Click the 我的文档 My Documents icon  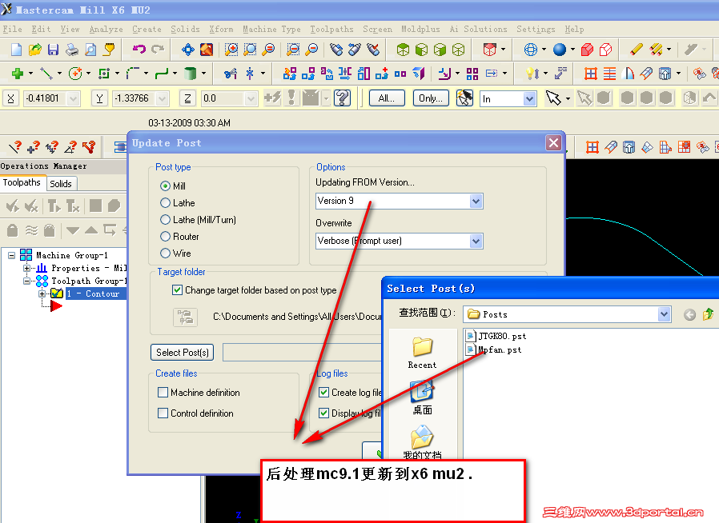coord(422,437)
